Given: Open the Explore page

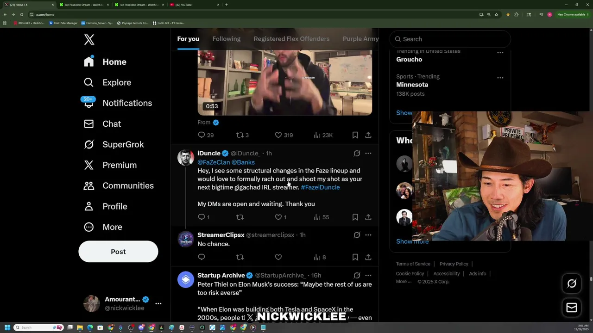Looking at the screenshot, I should [x=107, y=82].
